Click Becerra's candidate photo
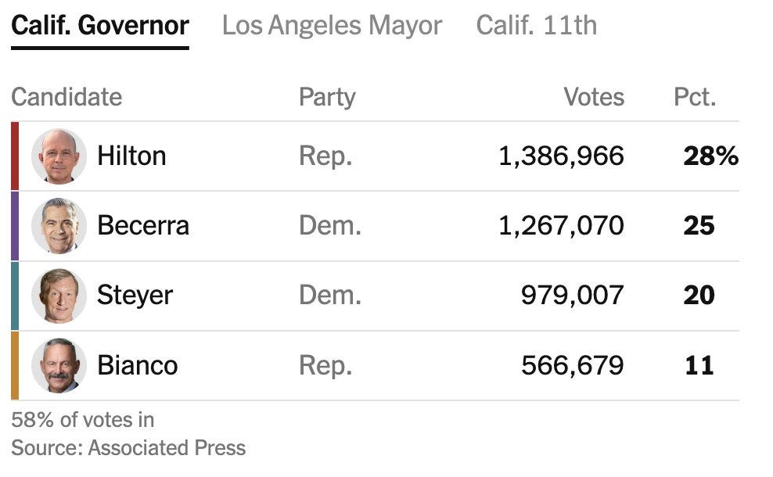 [x=59, y=226]
